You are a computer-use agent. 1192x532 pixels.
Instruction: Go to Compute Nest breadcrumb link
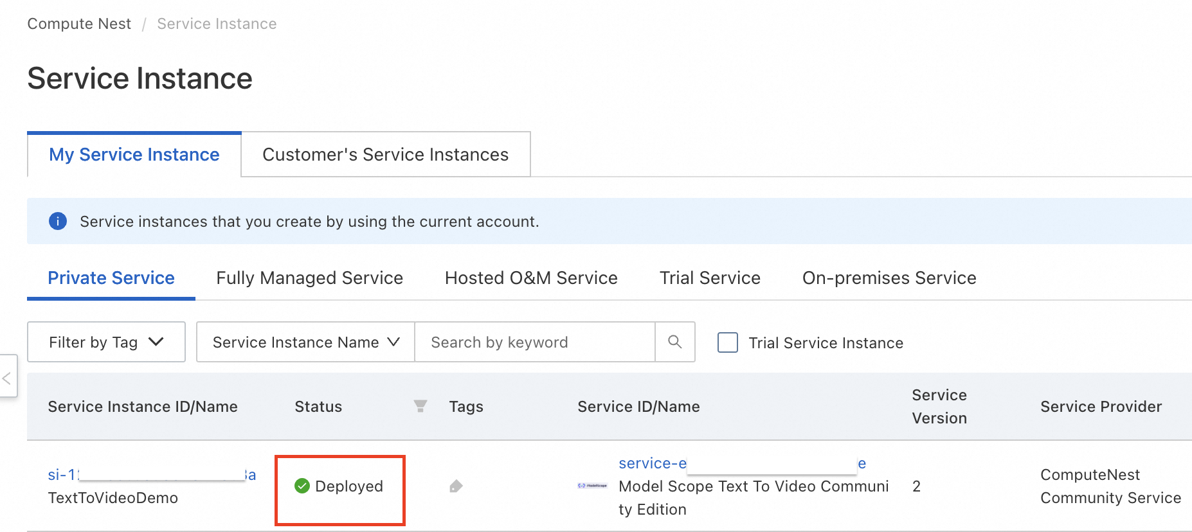[x=79, y=24]
